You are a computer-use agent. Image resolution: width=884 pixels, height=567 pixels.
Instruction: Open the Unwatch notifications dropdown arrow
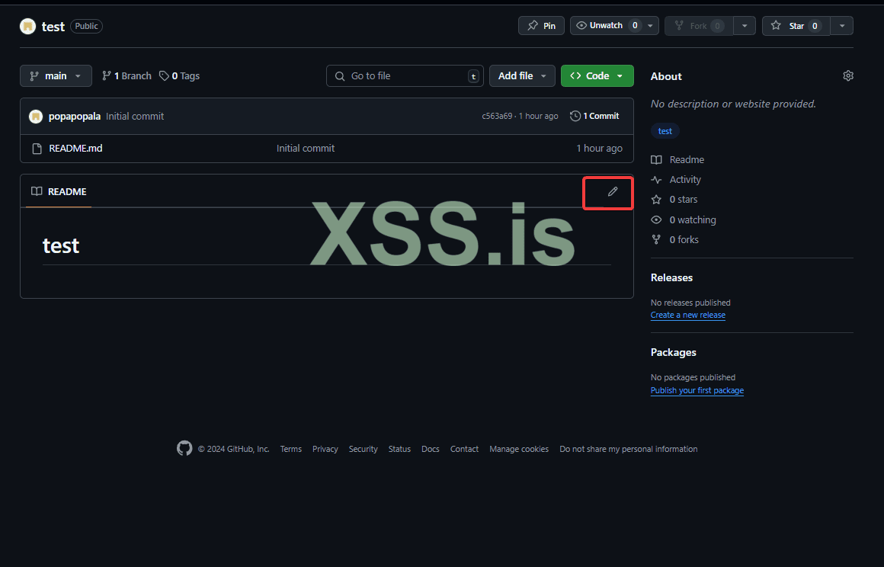point(650,26)
